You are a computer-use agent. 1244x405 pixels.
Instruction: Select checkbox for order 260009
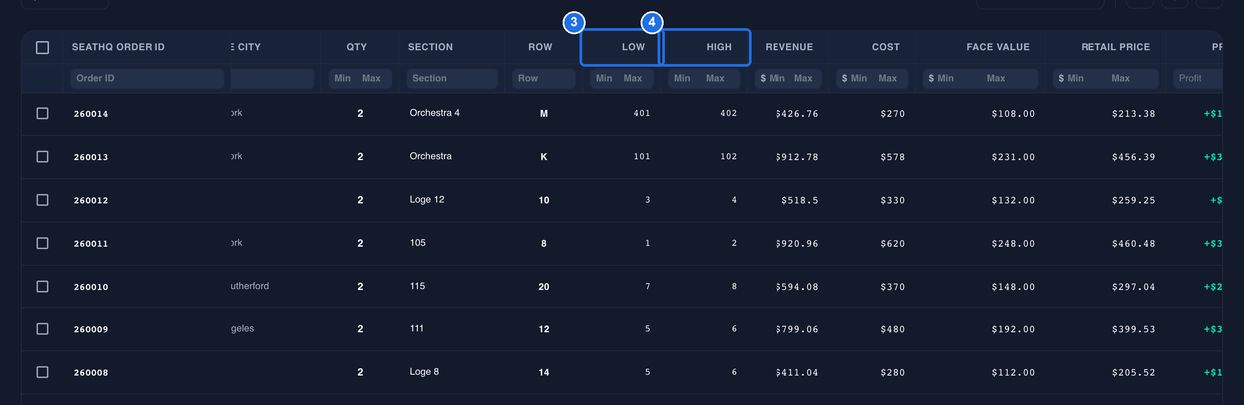(42, 329)
